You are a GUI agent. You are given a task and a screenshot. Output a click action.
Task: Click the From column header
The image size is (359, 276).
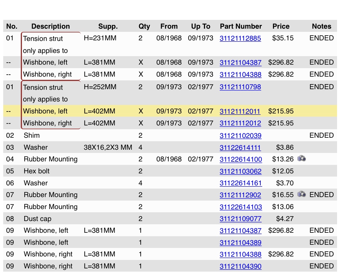point(169,26)
